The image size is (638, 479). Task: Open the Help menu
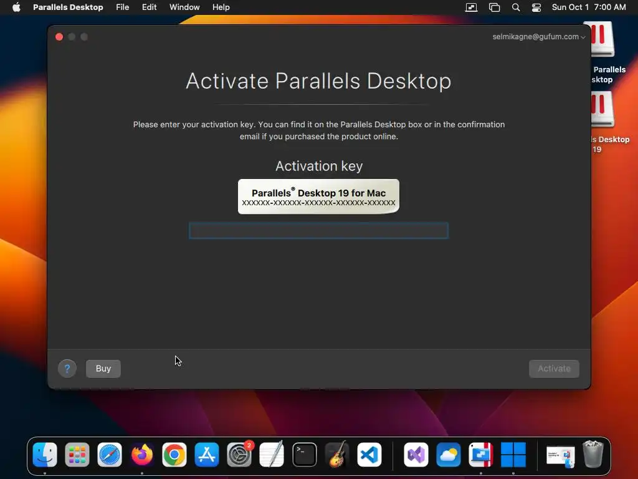coord(221,7)
